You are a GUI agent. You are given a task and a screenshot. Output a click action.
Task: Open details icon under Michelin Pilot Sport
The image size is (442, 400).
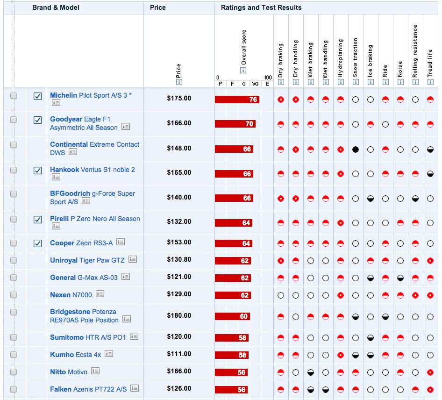[x=56, y=103]
